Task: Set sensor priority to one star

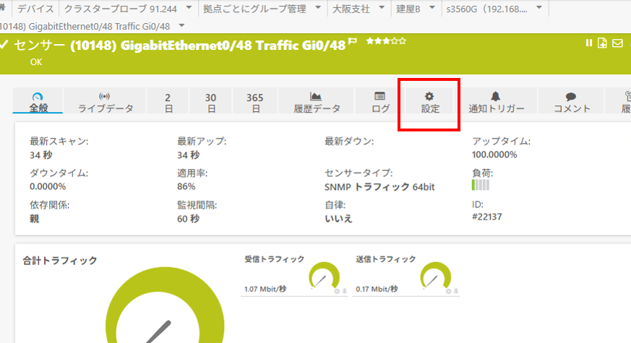Action: (x=369, y=41)
